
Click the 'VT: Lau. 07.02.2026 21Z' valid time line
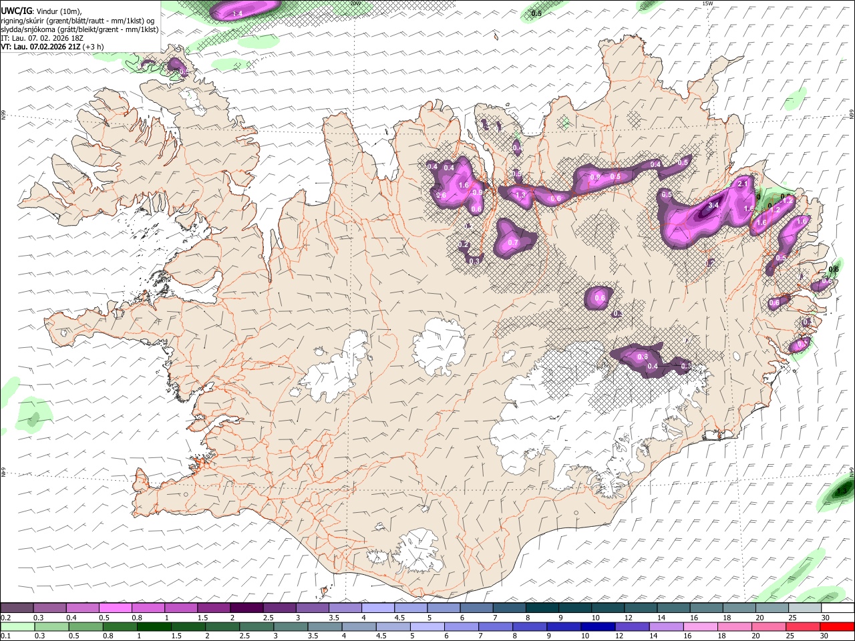(x=52, y=47)
